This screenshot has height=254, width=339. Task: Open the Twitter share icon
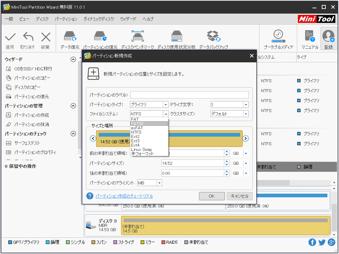point(322,242)
